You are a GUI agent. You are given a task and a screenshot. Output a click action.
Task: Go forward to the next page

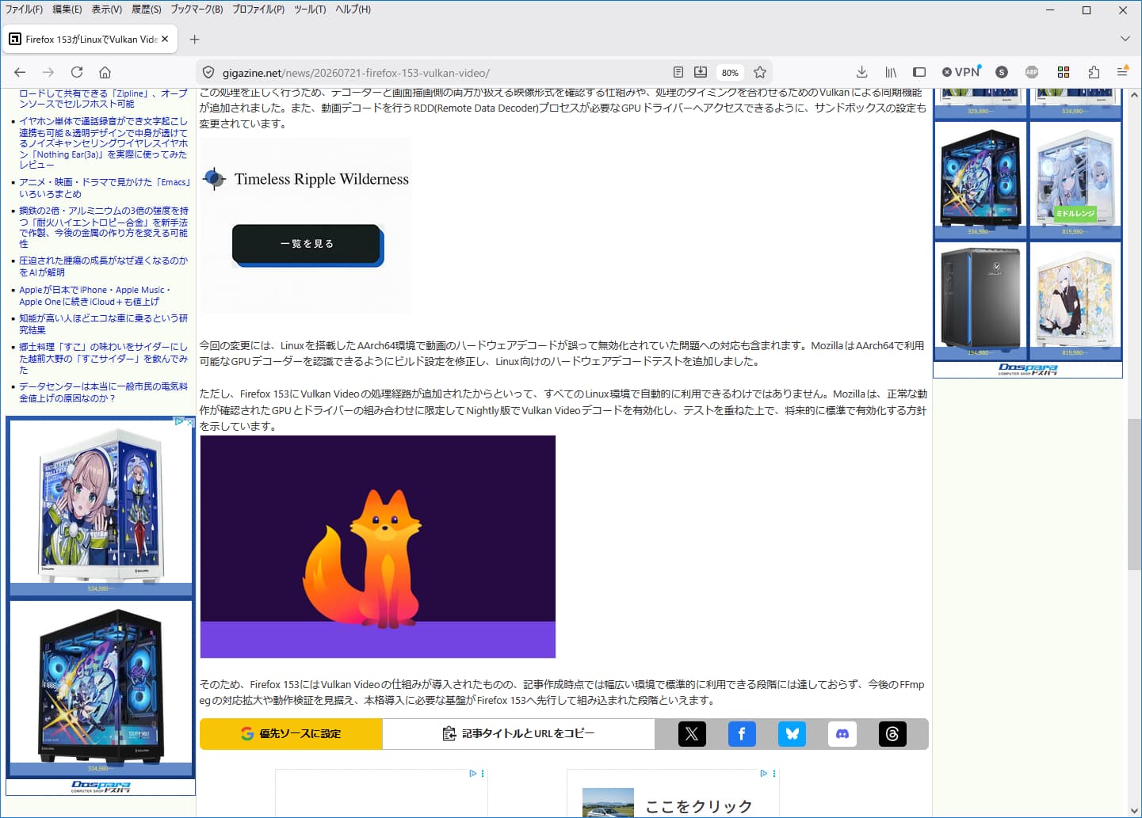[x=48, y=72]
